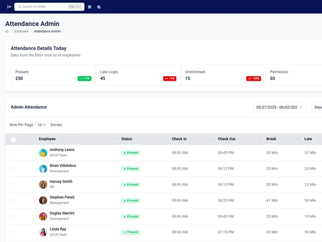Focus the Search in HRMS field

coord(44,7)
